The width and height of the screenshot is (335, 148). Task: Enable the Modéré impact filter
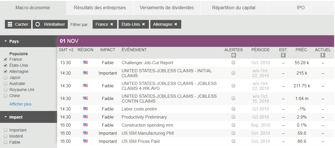click(x=5, y=136)
